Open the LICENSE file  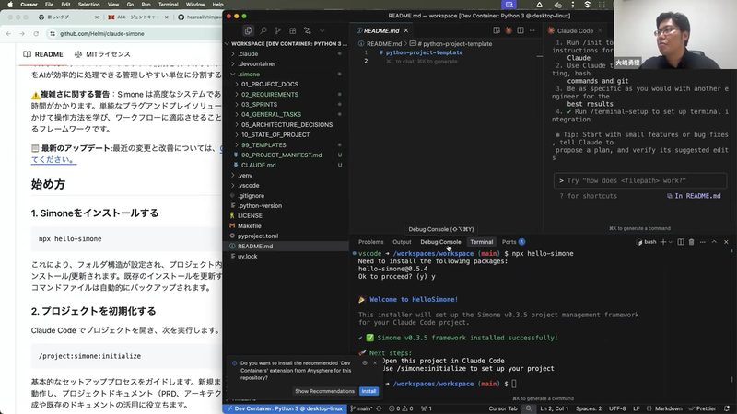coord(287,216)
